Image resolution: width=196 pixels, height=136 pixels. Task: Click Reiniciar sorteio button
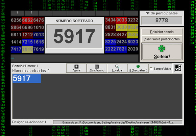click(x=162, y=32)
